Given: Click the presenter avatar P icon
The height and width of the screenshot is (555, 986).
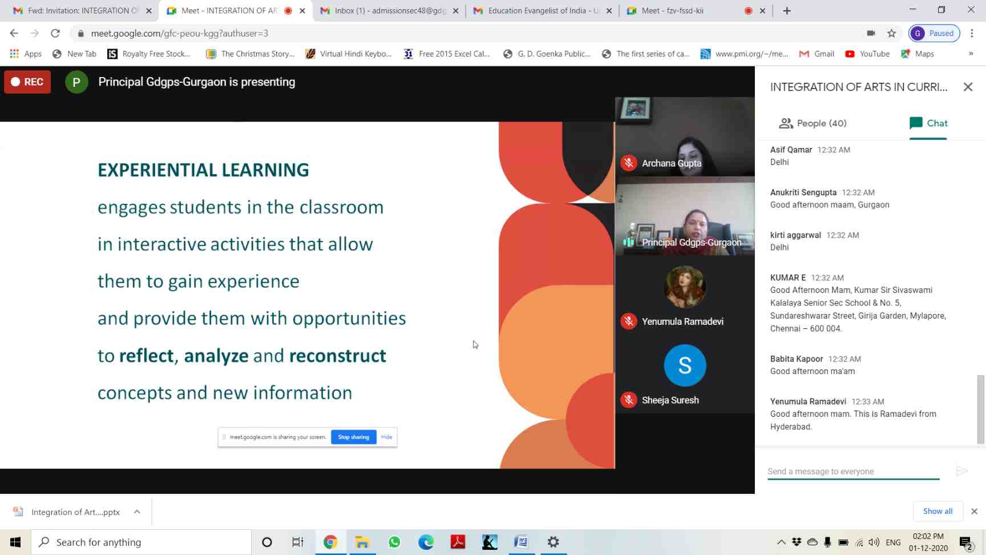Looking at the screenshot, I should pyautogui.click(x=76, y=82).
